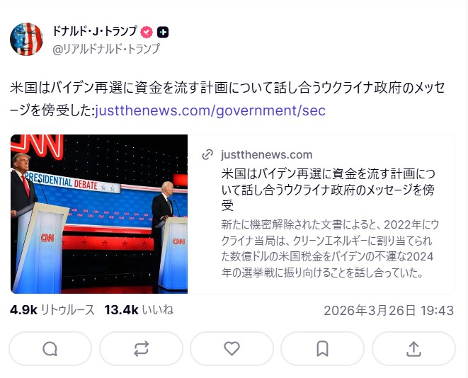This screenshot has height=378, width=468.
Task: Click the card description about 2022年 documents
Action: tap(330, 248)
